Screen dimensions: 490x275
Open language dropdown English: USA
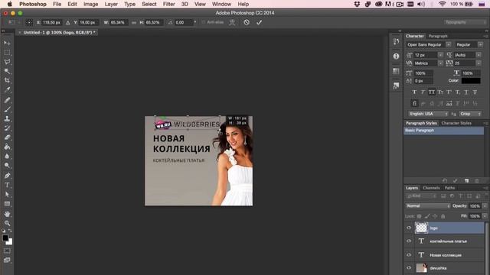click(429, 114)
